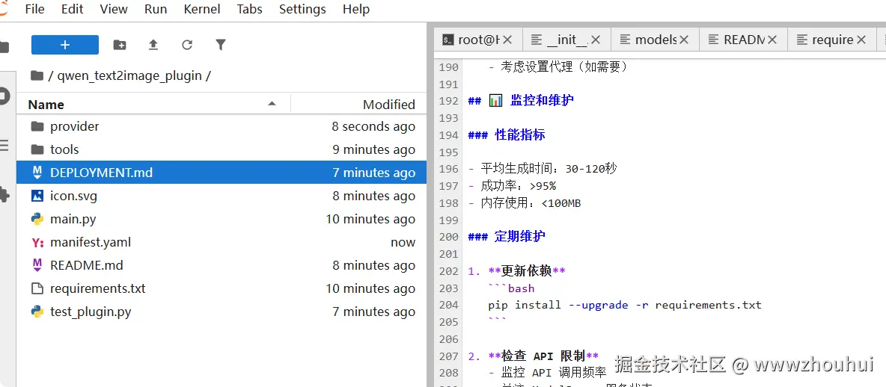Click the upload files arrow icon
Screen dimensions: 886x387
[x=153, y=45]
